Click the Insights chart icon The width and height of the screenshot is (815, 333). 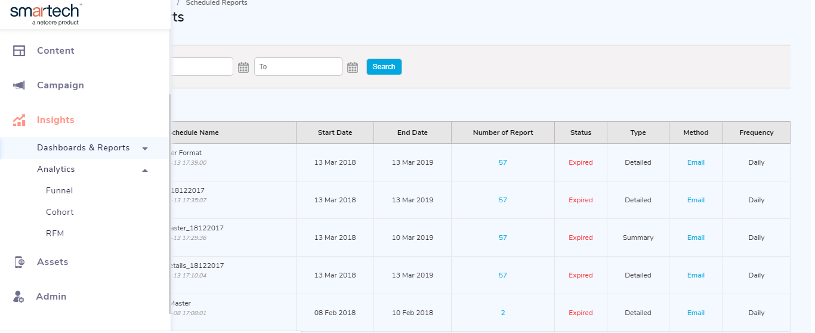[19, 120]
